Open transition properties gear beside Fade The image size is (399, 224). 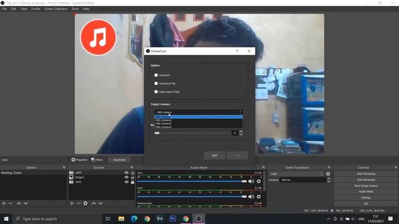tap(328, 174)
